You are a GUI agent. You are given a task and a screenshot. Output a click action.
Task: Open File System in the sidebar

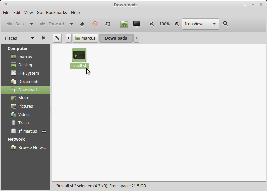(x=26, y=73)
